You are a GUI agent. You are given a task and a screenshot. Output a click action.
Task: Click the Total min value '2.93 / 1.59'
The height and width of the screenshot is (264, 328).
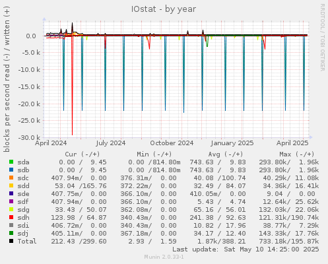click(x=152, y=242)
